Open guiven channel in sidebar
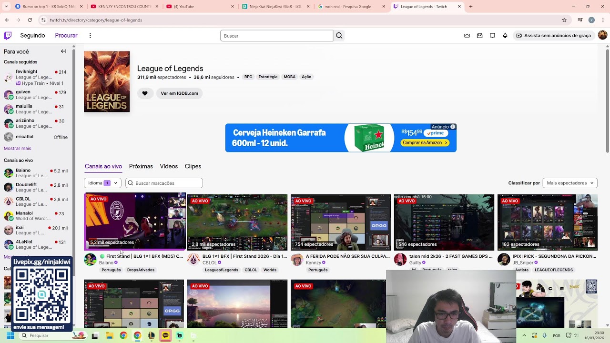 click(x=36, y=95)
